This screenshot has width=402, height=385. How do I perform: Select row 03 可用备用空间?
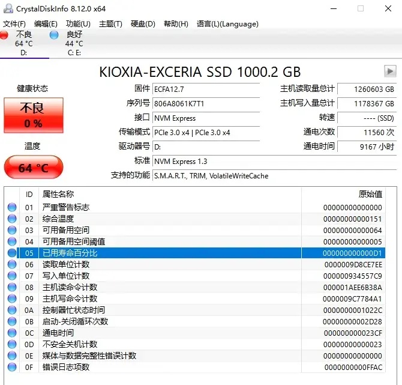tap(195, 230)
